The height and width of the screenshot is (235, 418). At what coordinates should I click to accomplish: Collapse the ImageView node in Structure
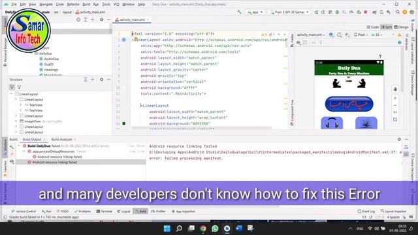16,121
